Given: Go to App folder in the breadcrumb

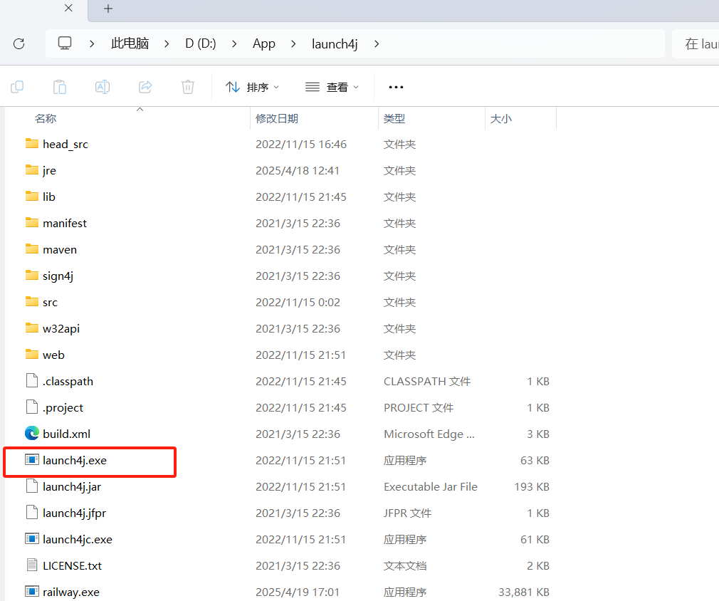Looking at the screenshot, I should (x=263, y=44).
